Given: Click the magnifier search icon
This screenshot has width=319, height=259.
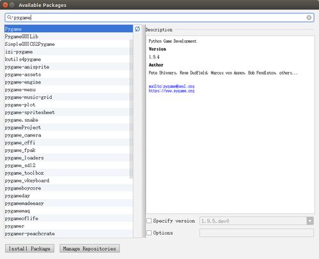Looking at the screenshot, I should [x=9, y=17].
